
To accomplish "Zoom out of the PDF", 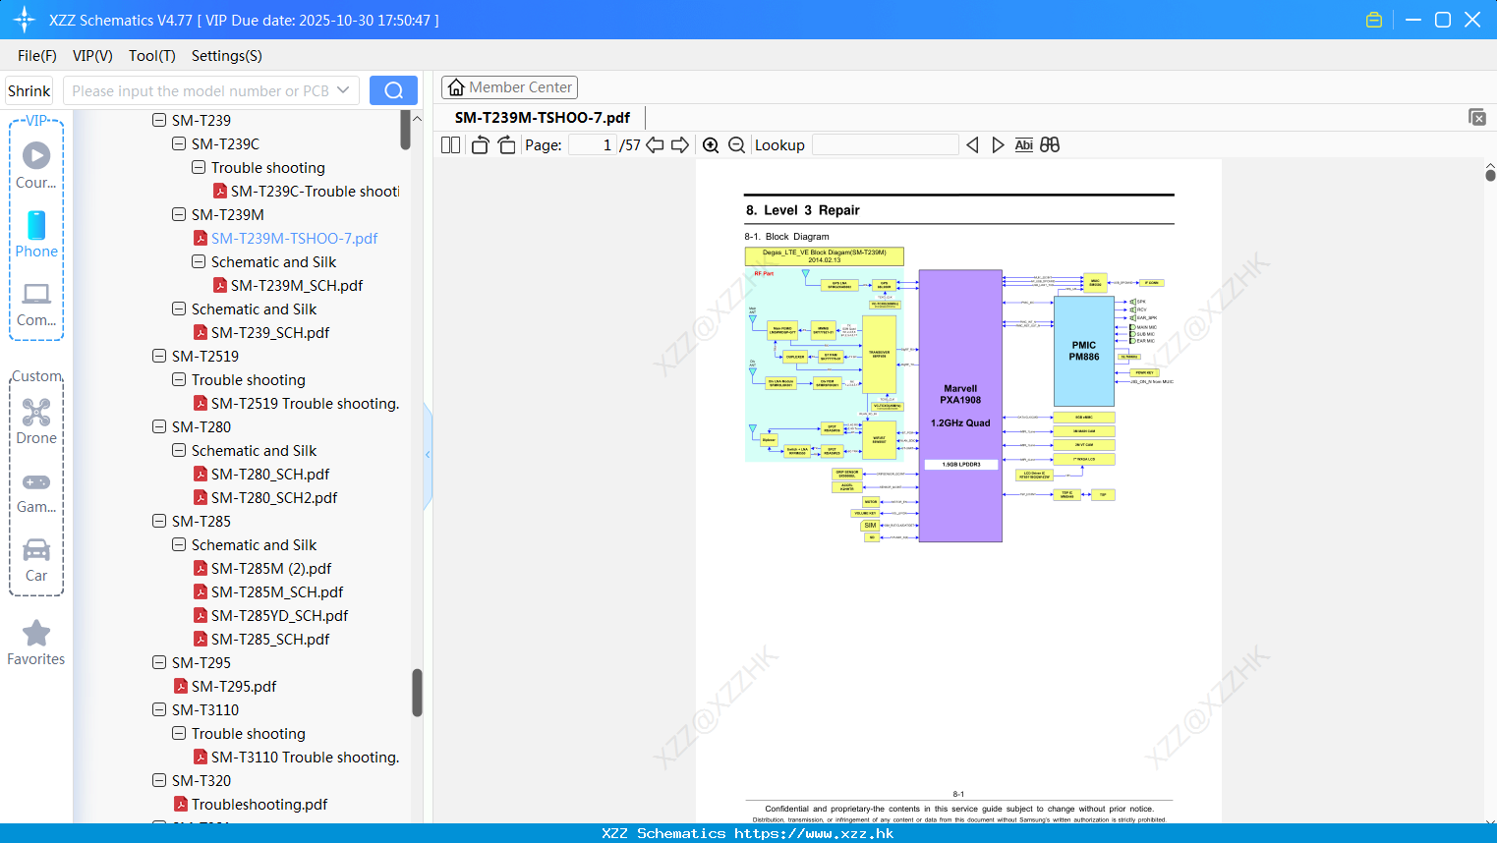I will pyautogui.click(x=736, y=144).
